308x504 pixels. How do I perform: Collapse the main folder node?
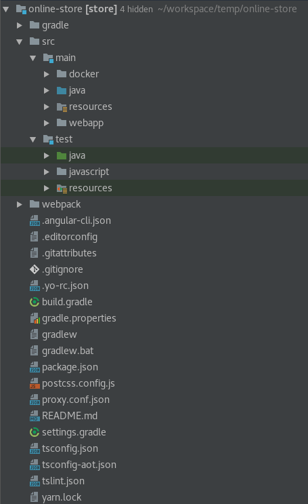(32, 58)
